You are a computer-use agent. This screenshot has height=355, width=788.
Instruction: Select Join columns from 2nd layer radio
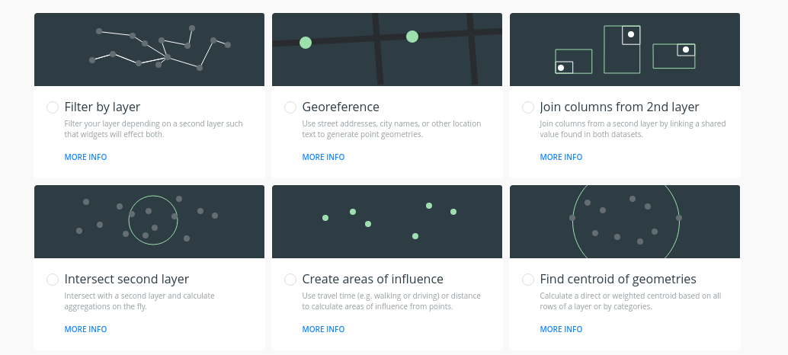[x=527, y=107]
